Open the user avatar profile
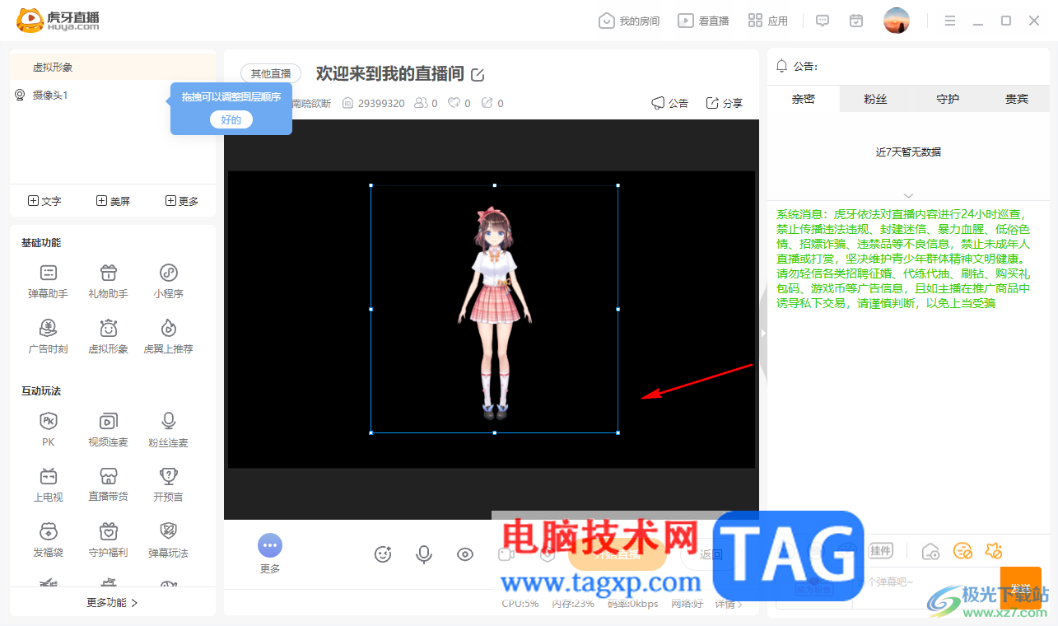1058x626 pixels. pos(896,21)
